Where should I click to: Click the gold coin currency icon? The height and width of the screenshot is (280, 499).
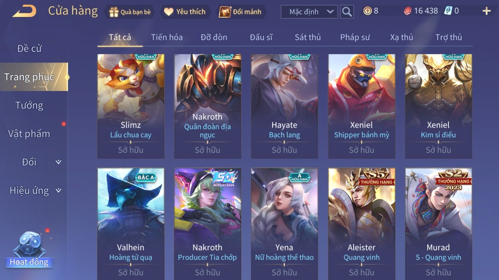click(x=367, y=11)
